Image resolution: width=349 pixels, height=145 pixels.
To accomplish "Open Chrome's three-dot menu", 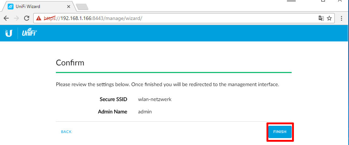I will tap(341, 18).
